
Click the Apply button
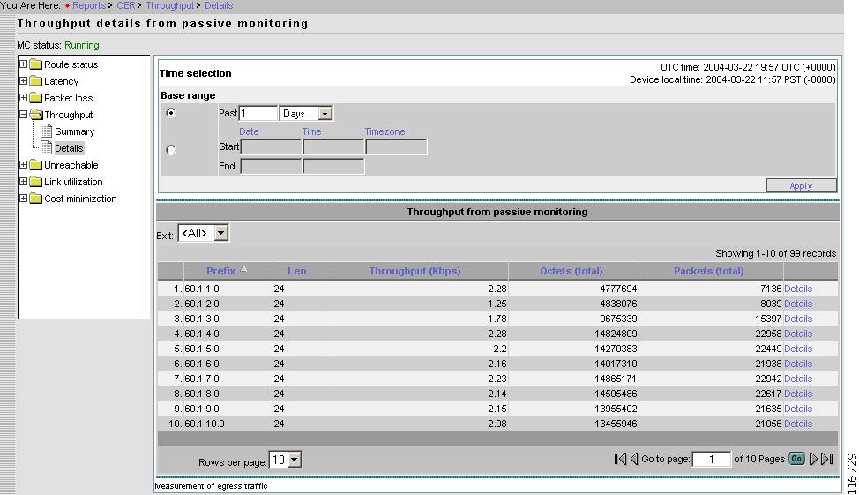[801, 185]
